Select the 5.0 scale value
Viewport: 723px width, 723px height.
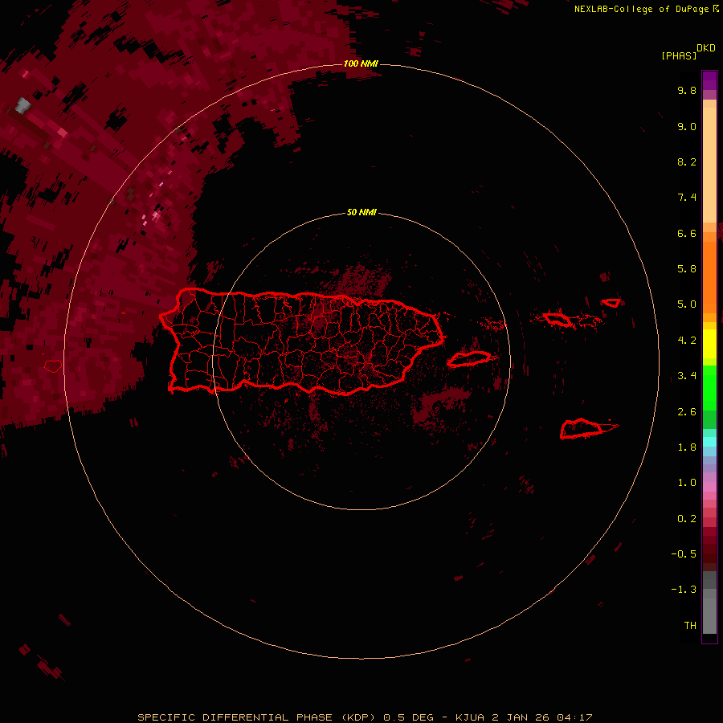point(687,304)
